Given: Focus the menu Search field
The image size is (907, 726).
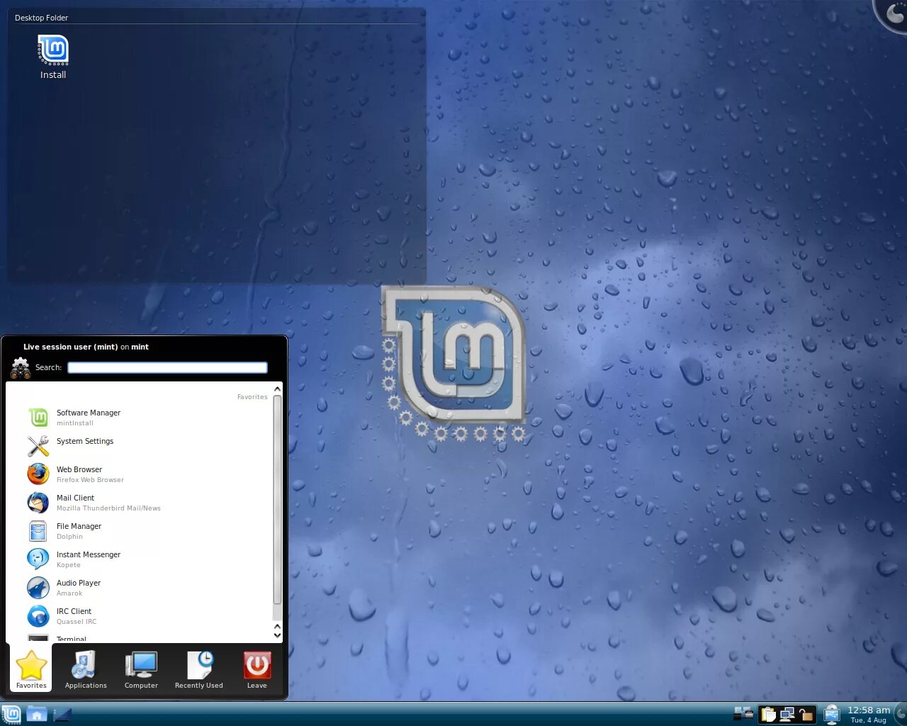Looking at the screenshot, I should point(167,367).
